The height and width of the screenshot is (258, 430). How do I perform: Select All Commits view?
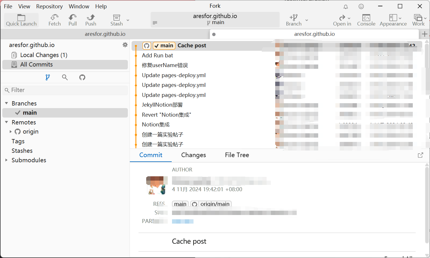[x=65, y=64]
